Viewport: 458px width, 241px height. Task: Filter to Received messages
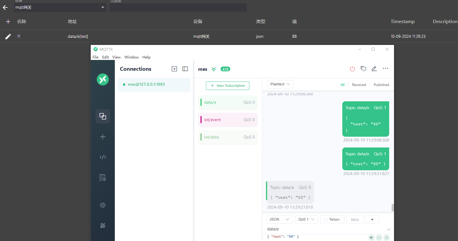click(359, 85)
